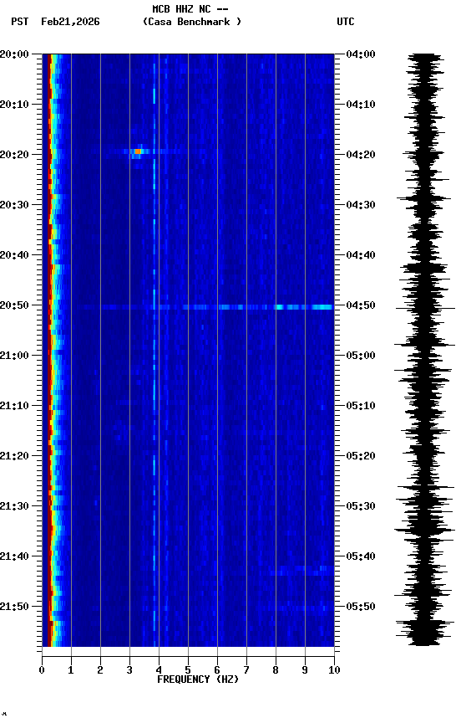Click the 05:30 UTC time label
Viewport: 461px width, 723px height.
point(361,506)
